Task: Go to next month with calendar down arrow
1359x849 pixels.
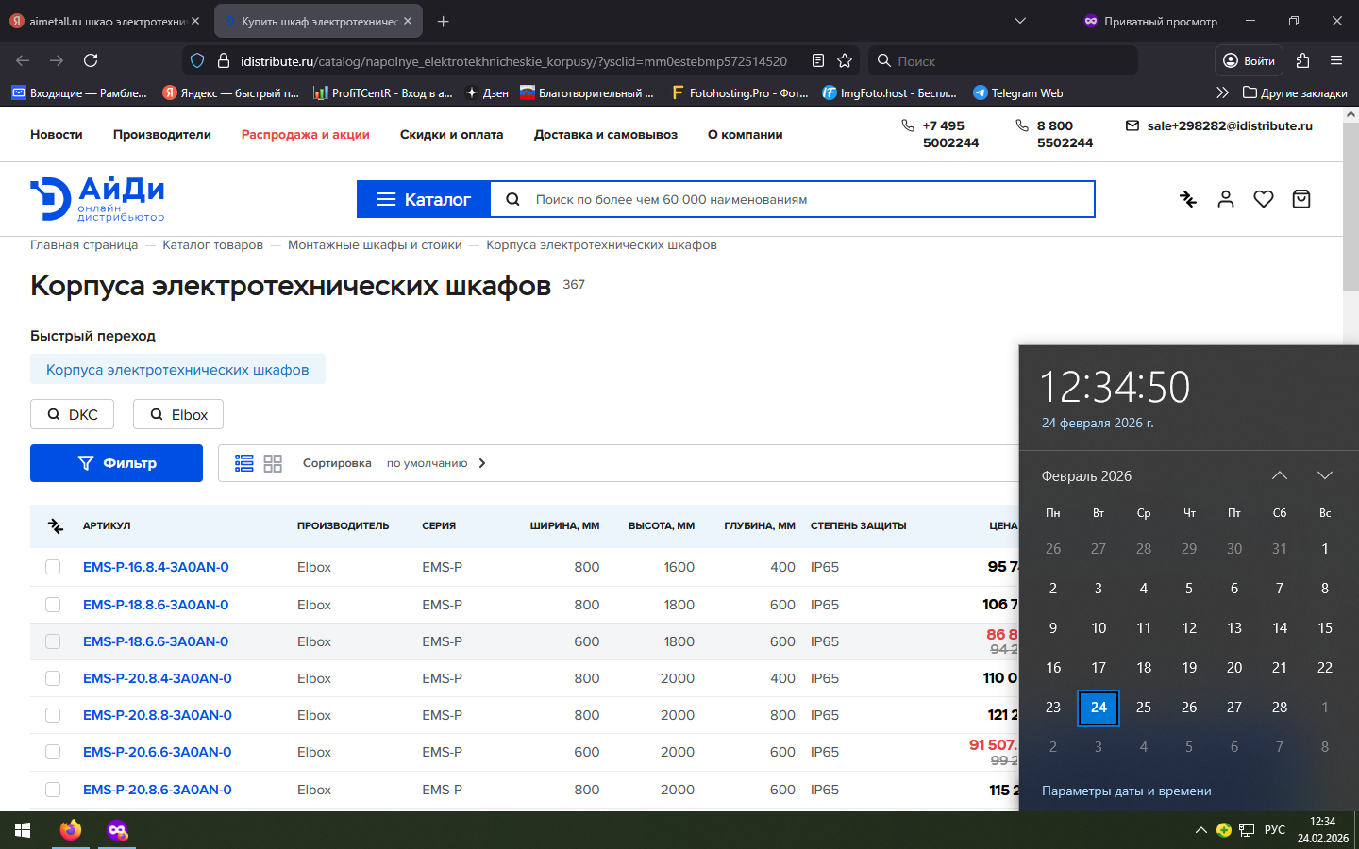Action: (x=1325, y=475)
